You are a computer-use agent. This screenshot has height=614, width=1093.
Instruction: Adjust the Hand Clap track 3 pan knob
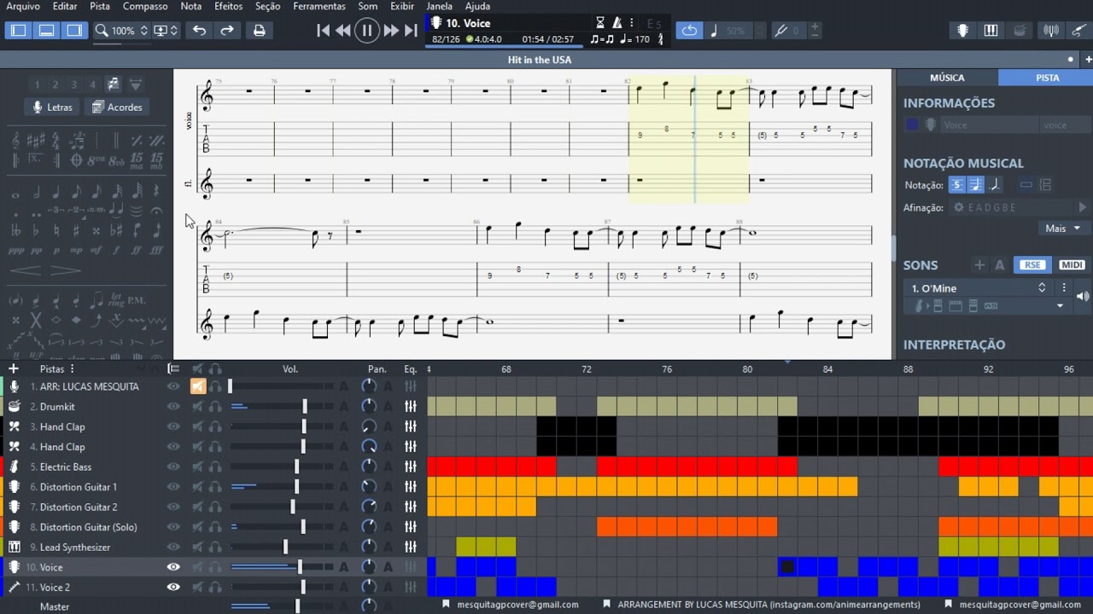tap(369, 426)
